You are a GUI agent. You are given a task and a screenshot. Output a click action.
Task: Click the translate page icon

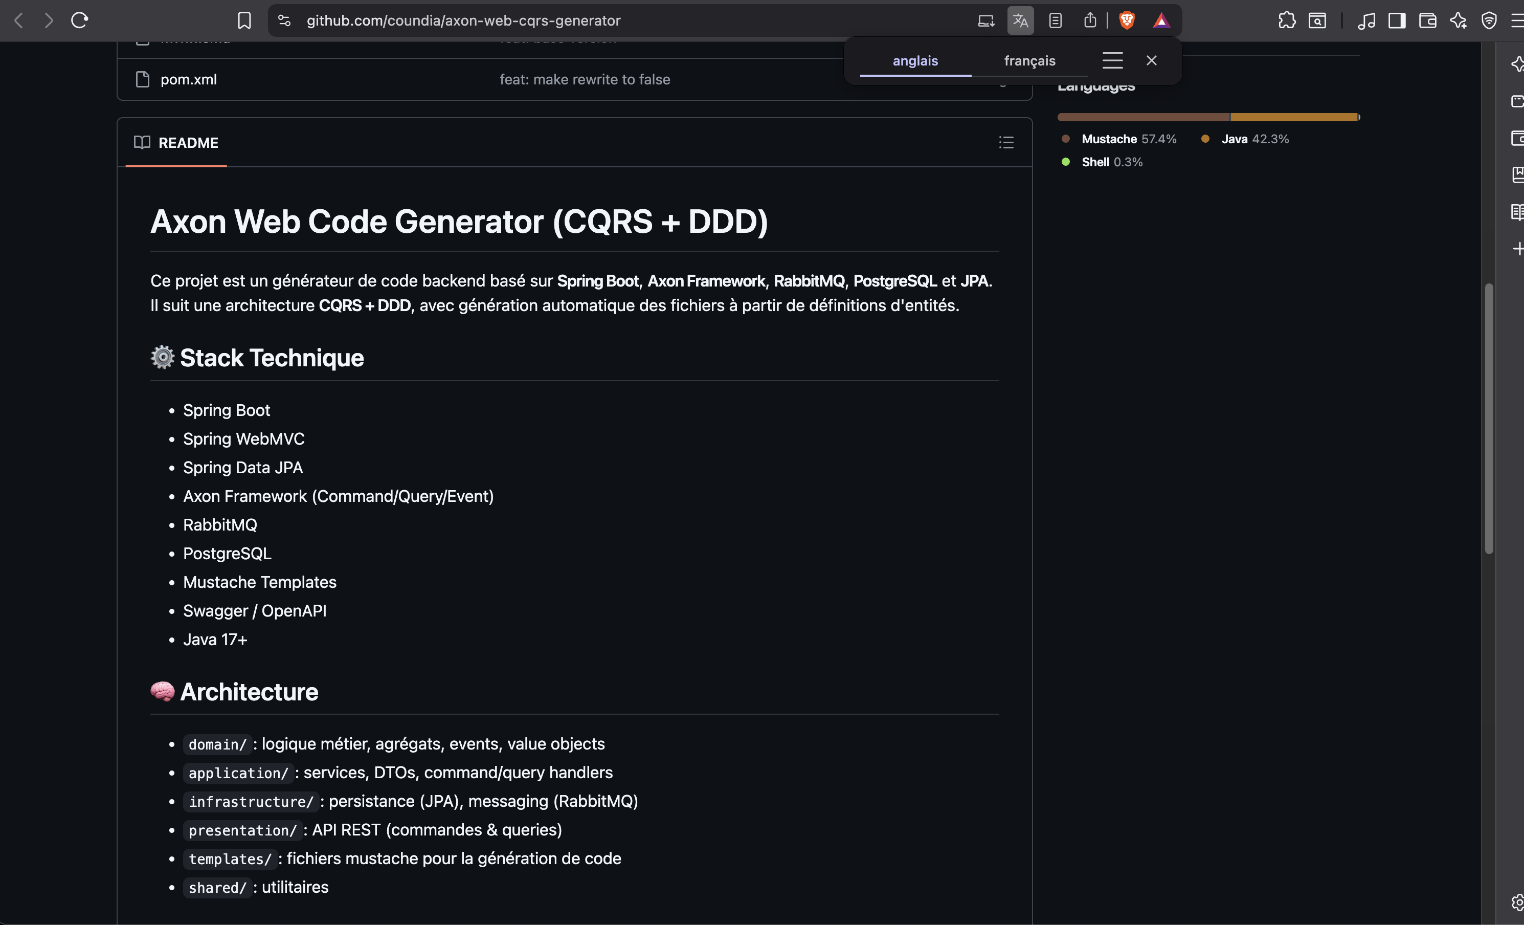pos(1020,20)
